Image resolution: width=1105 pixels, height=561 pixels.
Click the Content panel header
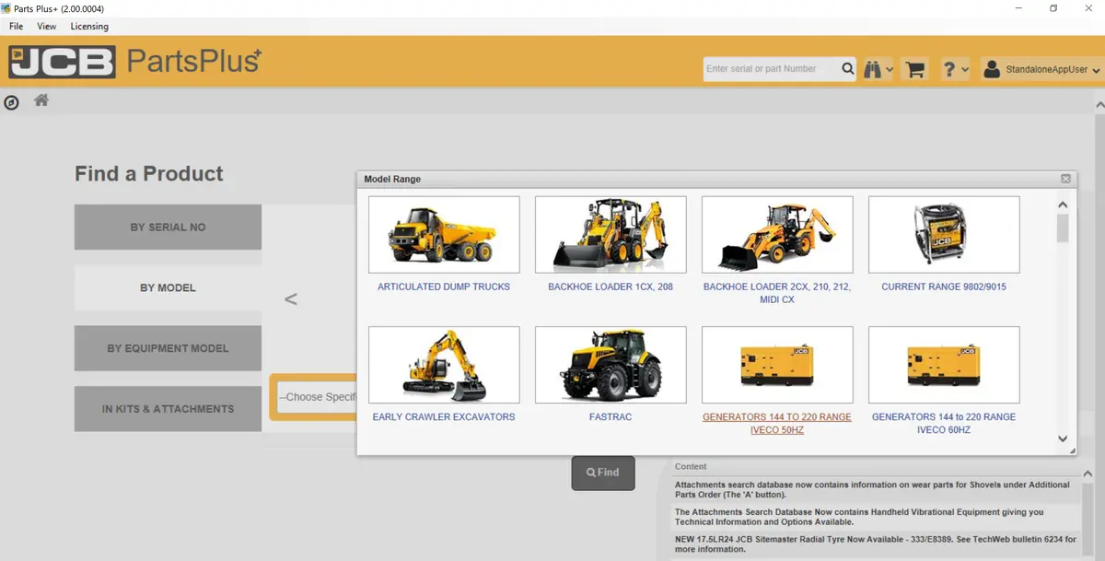(691, 467)
